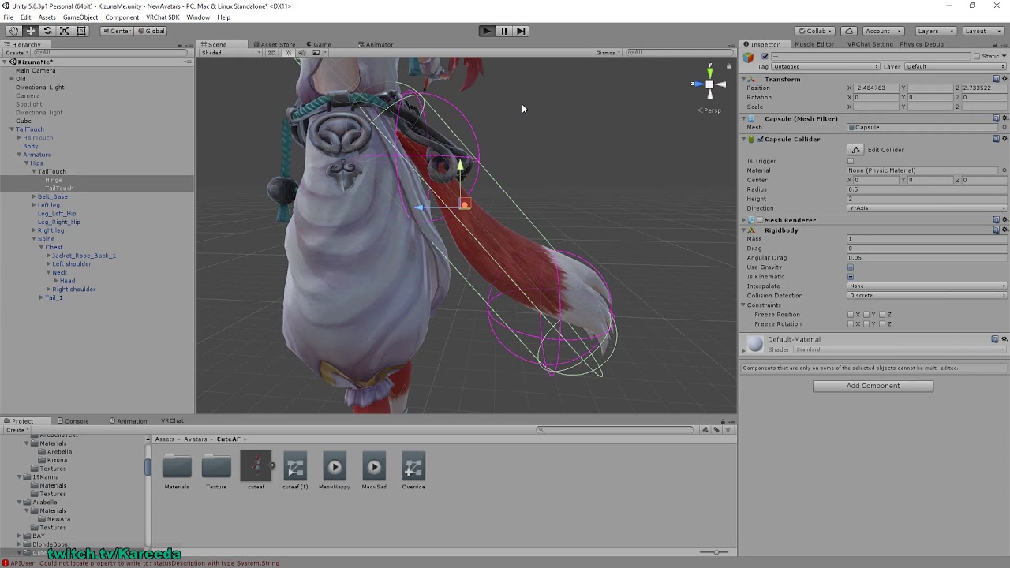The image size is (1010, 568).
Task: Enable the Is Trigger checkbox
Action: pyautogui.click(x=851, y=161)
